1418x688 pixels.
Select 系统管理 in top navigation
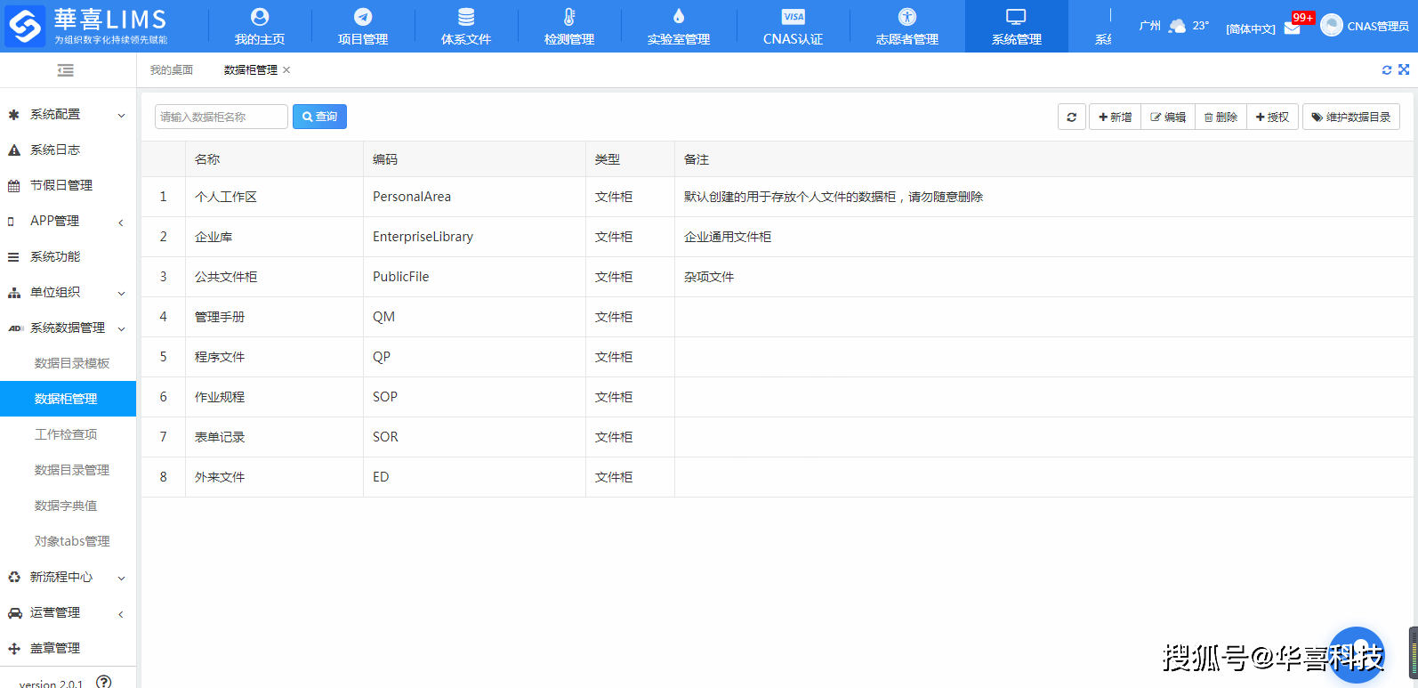click(x=1017, y=27)
